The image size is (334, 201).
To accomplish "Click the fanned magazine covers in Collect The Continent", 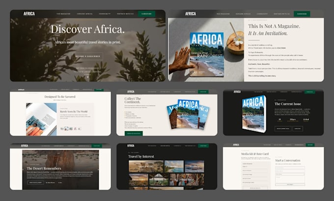I will (188, 115).
